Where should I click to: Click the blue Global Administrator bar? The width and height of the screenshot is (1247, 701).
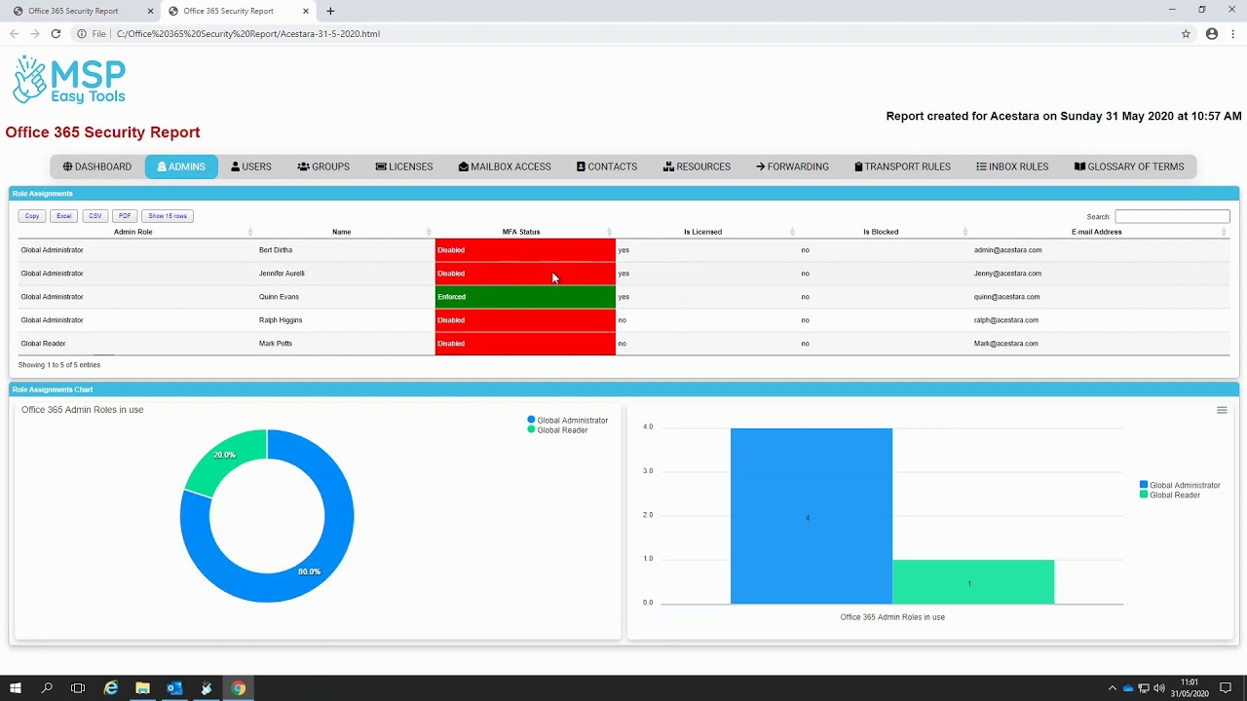pos(812,516)
